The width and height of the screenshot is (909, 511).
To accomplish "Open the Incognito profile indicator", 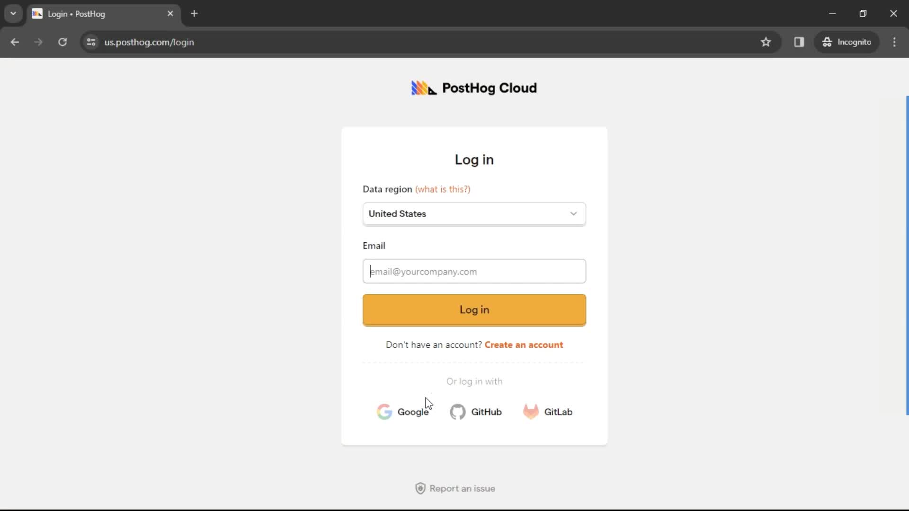I will click(x=847, y=42).
